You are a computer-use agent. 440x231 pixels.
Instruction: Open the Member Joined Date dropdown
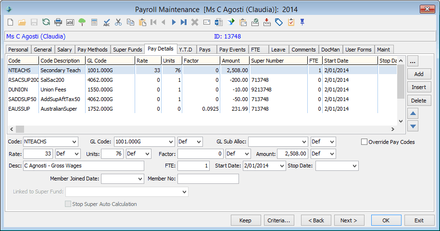[x=140, y=179]
